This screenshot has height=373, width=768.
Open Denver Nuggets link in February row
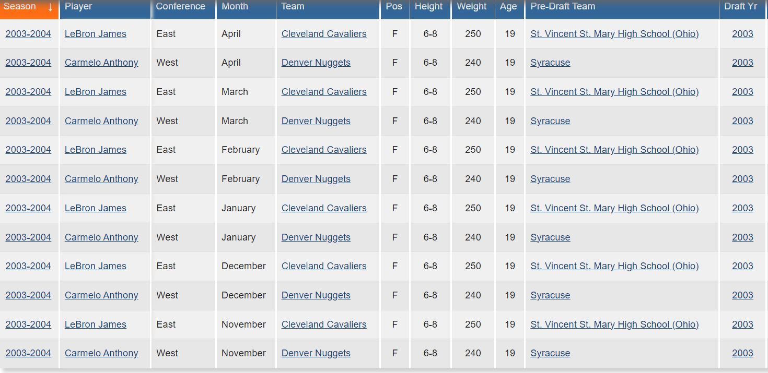coord(316,179)
